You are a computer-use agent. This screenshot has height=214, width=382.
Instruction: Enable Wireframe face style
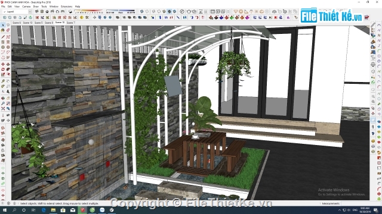coord(154,11)
